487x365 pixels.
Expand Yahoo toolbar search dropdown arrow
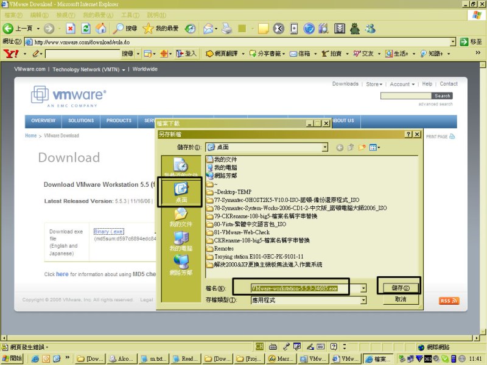tap(138, 54)
